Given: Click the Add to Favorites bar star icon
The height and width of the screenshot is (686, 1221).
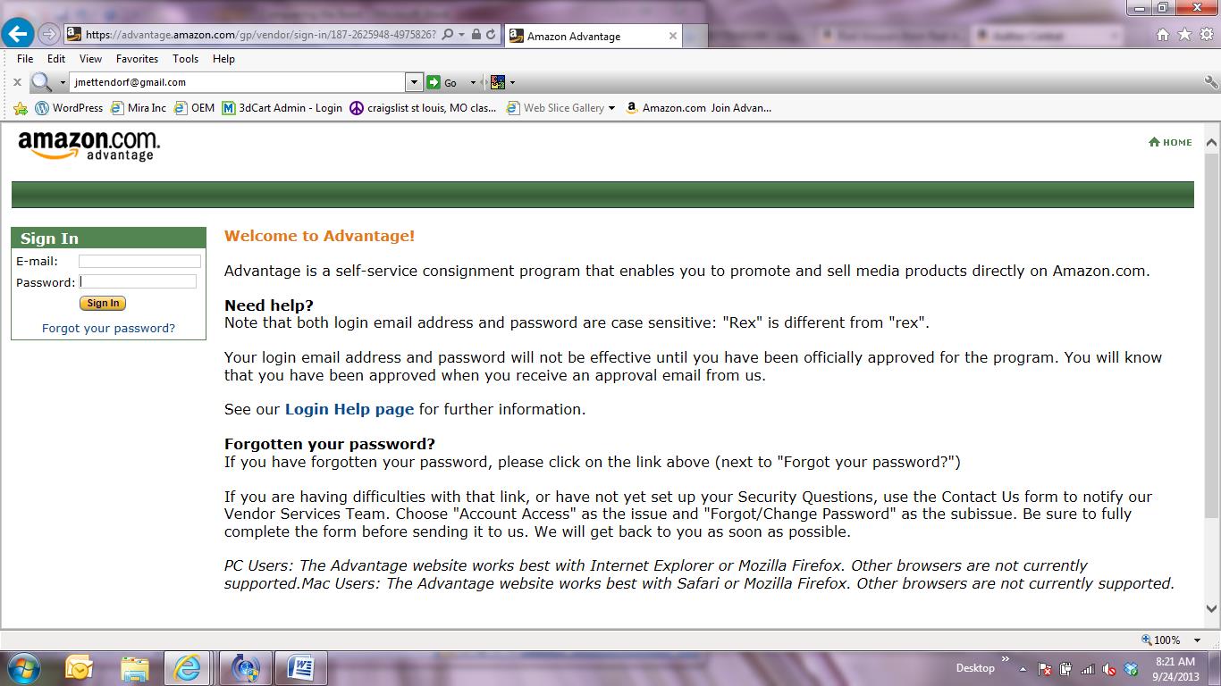Looking at the screenshot, I should (x=21, y=108).
